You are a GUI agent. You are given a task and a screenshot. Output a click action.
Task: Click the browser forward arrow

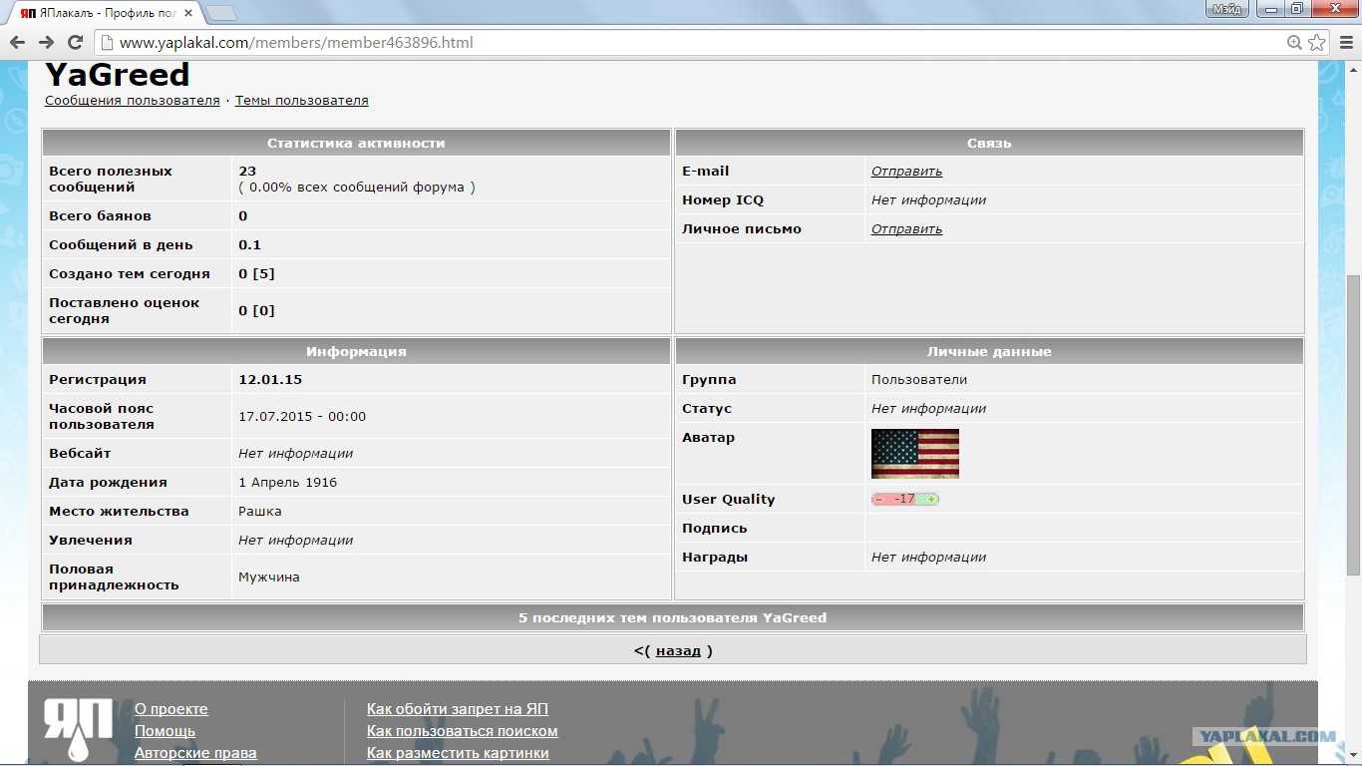46,42
